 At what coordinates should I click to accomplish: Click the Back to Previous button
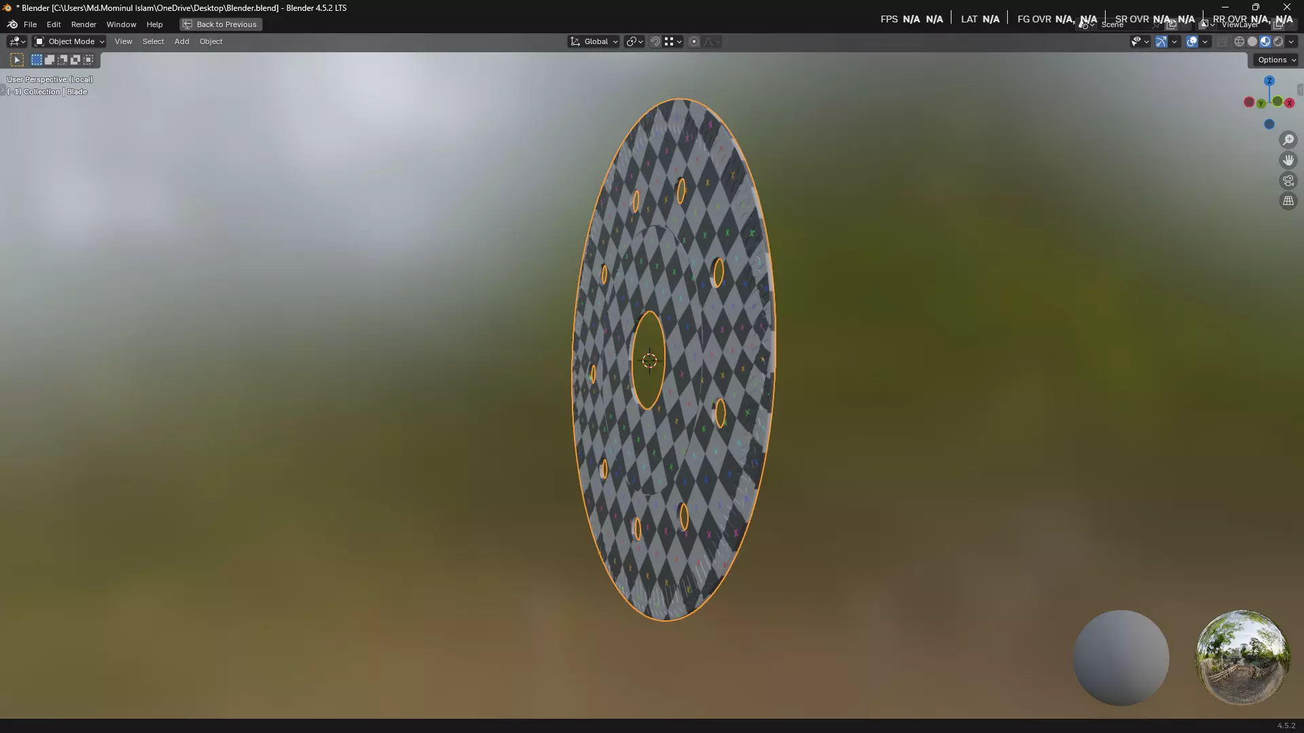(x=221, y=24)
